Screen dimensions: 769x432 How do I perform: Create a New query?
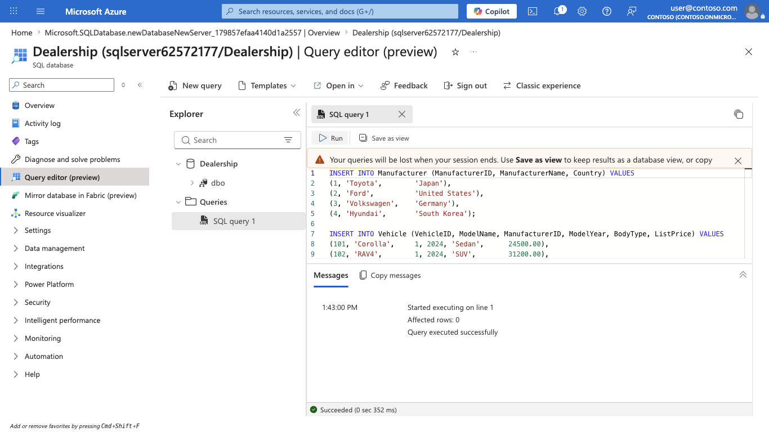tap(195, 85)
